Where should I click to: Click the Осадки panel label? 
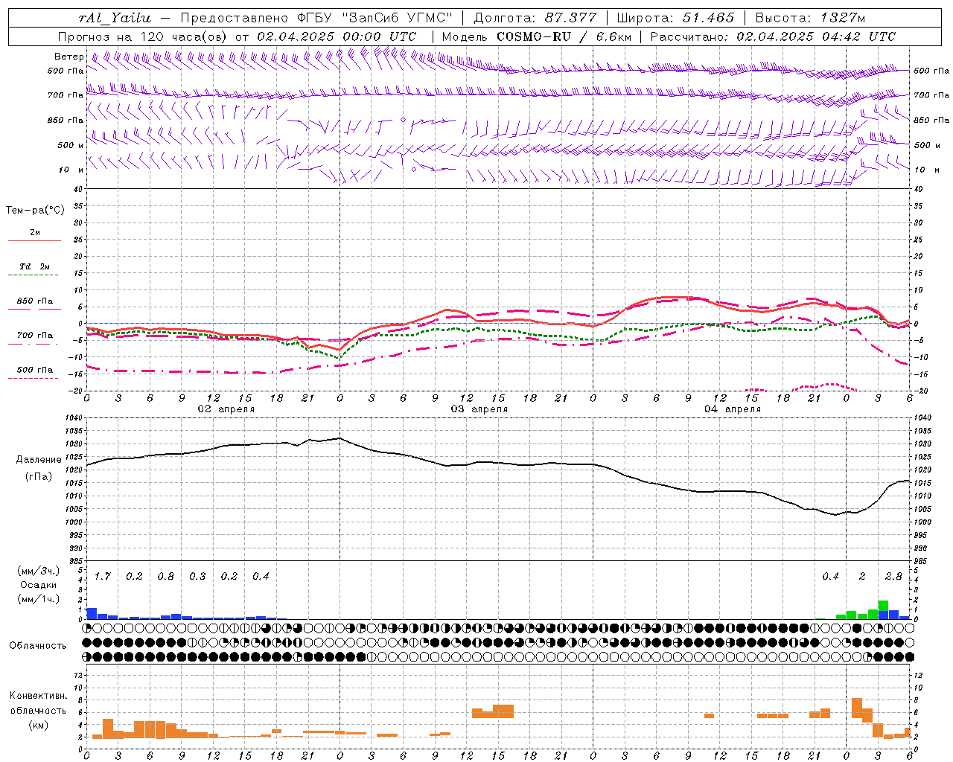coord(39,585)
